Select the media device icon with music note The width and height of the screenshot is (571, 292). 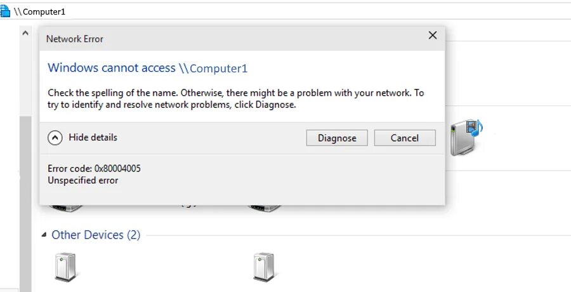point(466,137)
